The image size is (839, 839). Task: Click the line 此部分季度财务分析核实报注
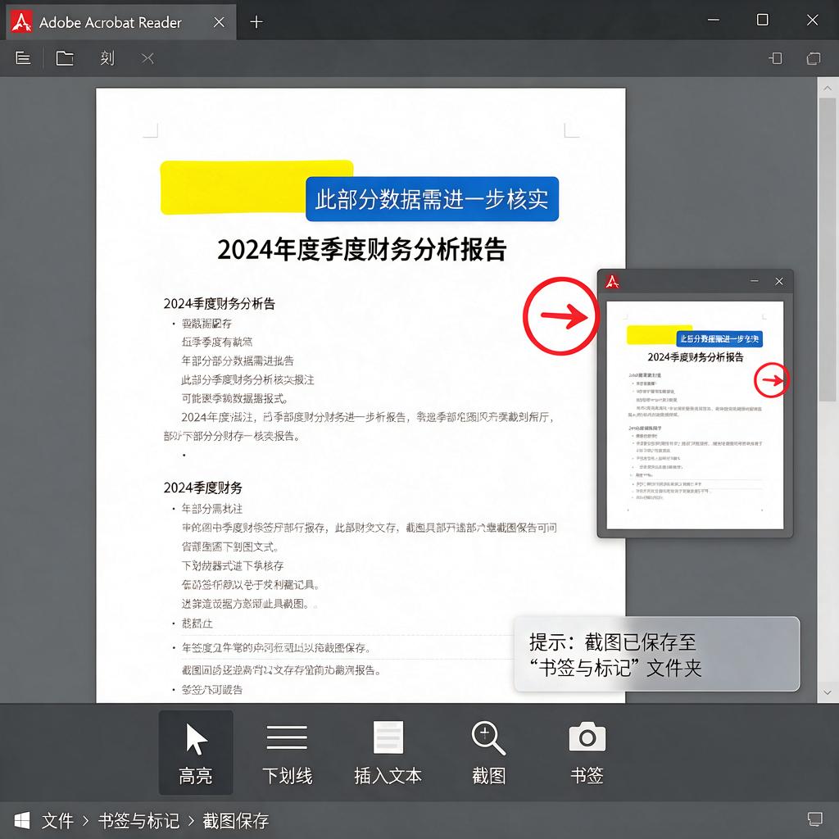[247, 380]
